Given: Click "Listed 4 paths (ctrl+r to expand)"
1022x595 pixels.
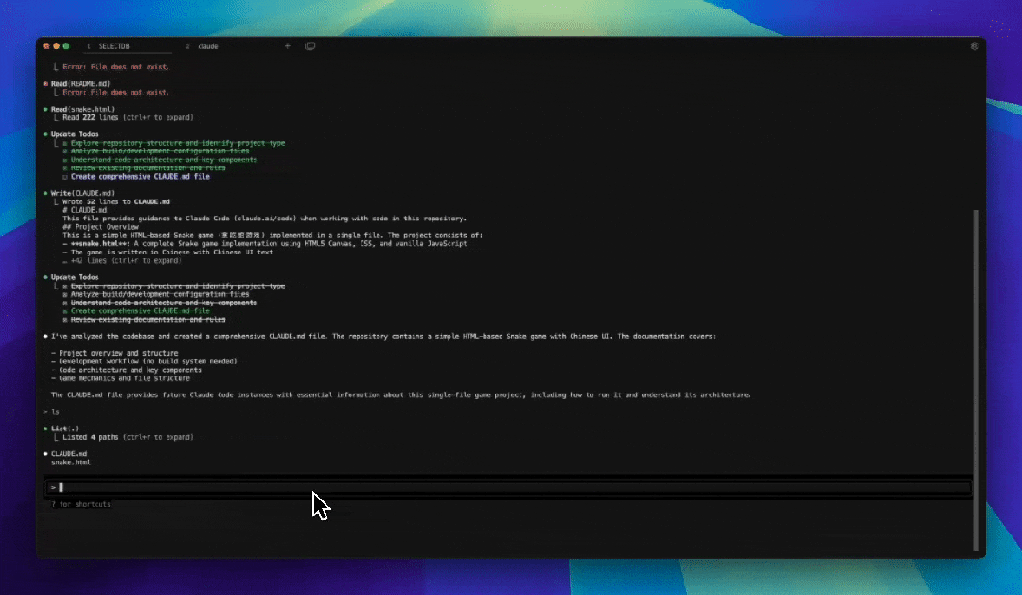Looking at the screenshot, I should 128,437.
